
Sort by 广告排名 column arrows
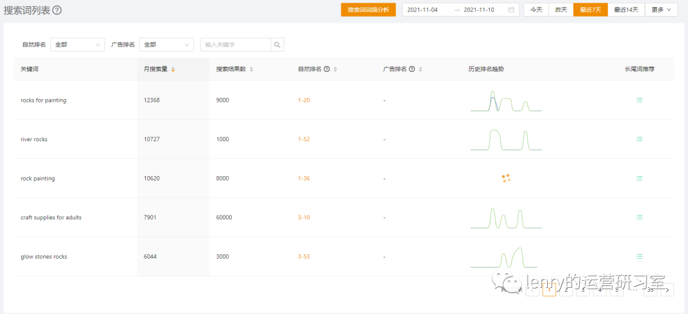[x=420, y=69]
